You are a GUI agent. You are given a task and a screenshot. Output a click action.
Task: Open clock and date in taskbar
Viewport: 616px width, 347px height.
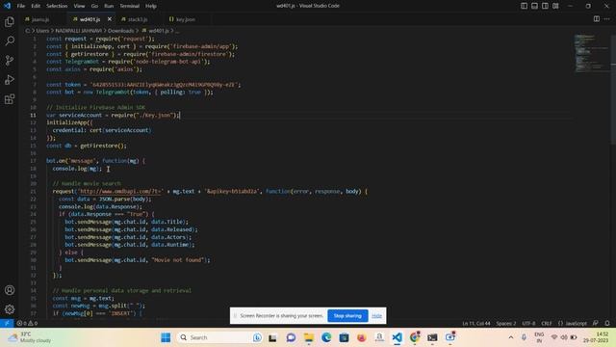pos(597,337)
